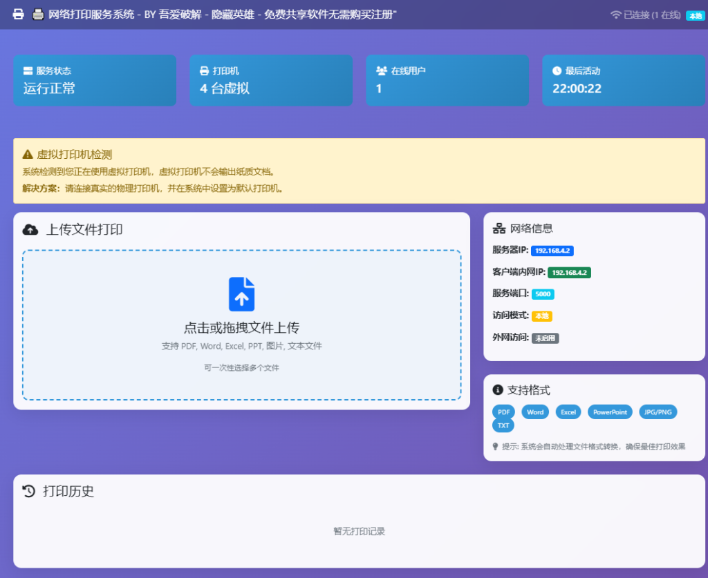
Task: Click the users icon beside 在线用户
Action: [x=381, y=71]
